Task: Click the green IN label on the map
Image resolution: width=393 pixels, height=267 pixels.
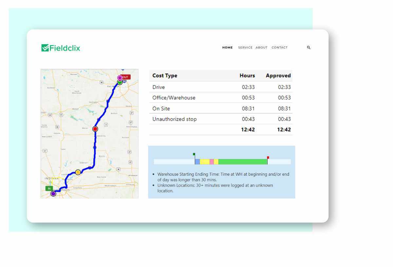Action: 49,188
